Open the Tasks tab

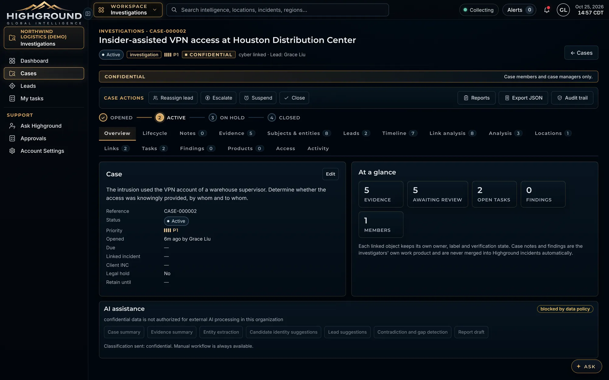154,148
